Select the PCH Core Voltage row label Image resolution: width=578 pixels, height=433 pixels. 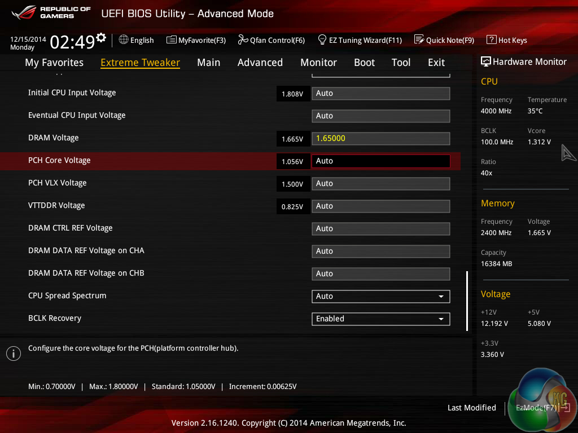59,161
